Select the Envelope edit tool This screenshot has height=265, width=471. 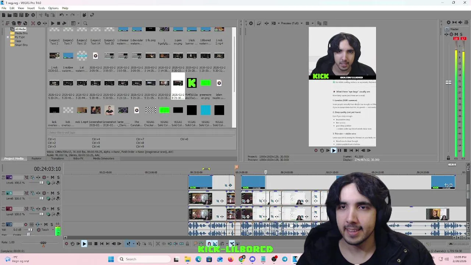[x=139, y=244]
